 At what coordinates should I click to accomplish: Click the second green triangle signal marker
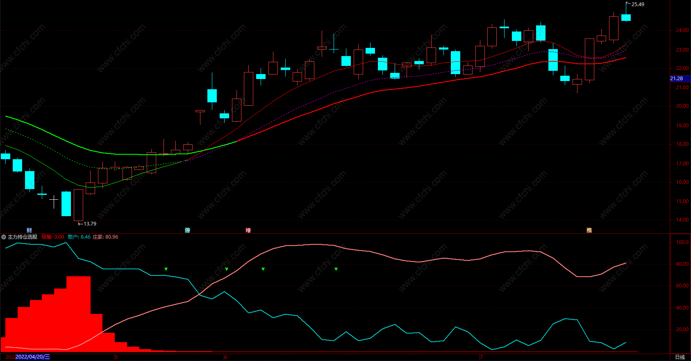(227, 269)
